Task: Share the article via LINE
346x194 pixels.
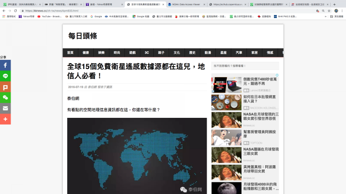Action: (5, 76)
